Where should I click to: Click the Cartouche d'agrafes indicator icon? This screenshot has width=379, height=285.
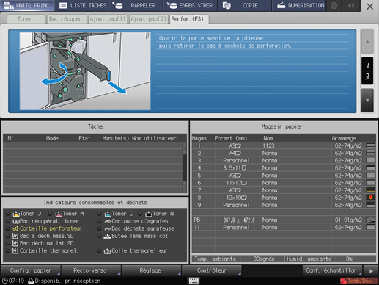click(x=108, y=221)
